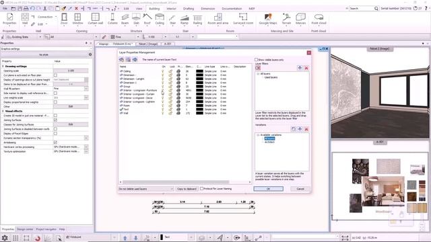Toggle Protocol for Layer Naming checkbox
431x242 pixels.
202,188
